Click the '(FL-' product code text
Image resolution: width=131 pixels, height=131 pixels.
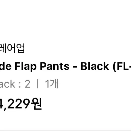click(122, 67)
